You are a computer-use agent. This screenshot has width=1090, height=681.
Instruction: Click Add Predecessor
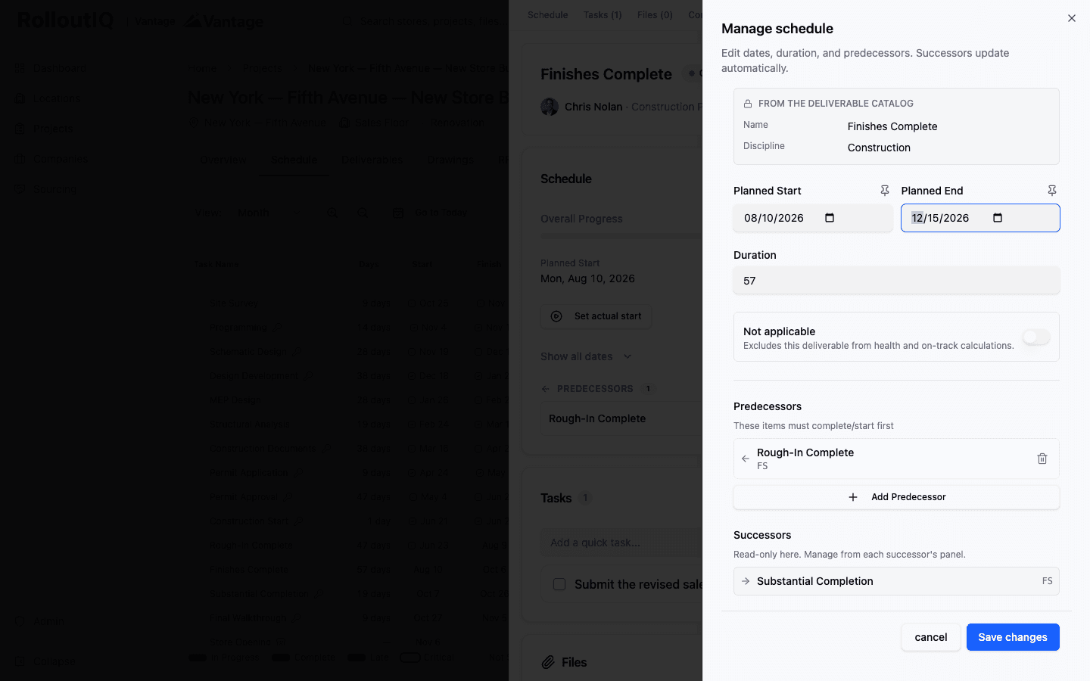coord(896,497)
